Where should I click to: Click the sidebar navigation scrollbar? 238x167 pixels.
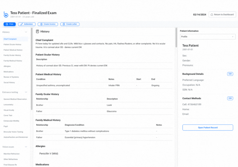click(x=32, y=69)
